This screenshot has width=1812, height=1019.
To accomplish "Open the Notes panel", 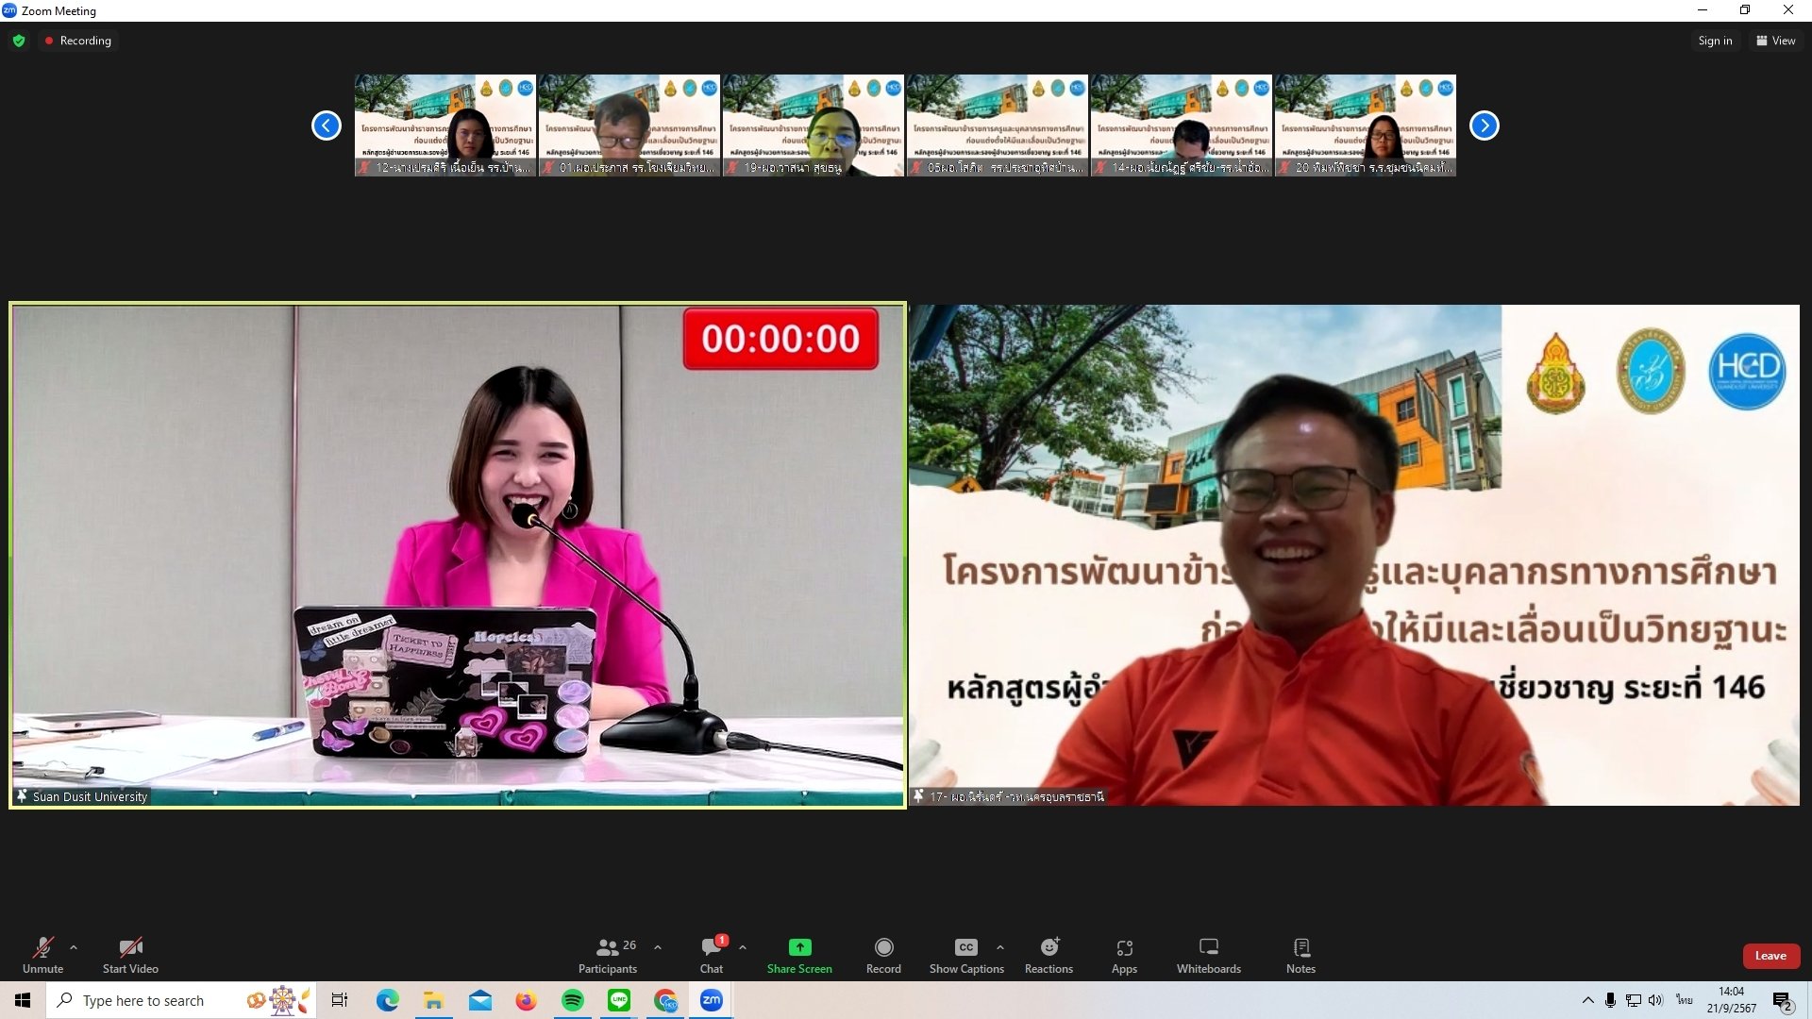I will (1300, 954).
